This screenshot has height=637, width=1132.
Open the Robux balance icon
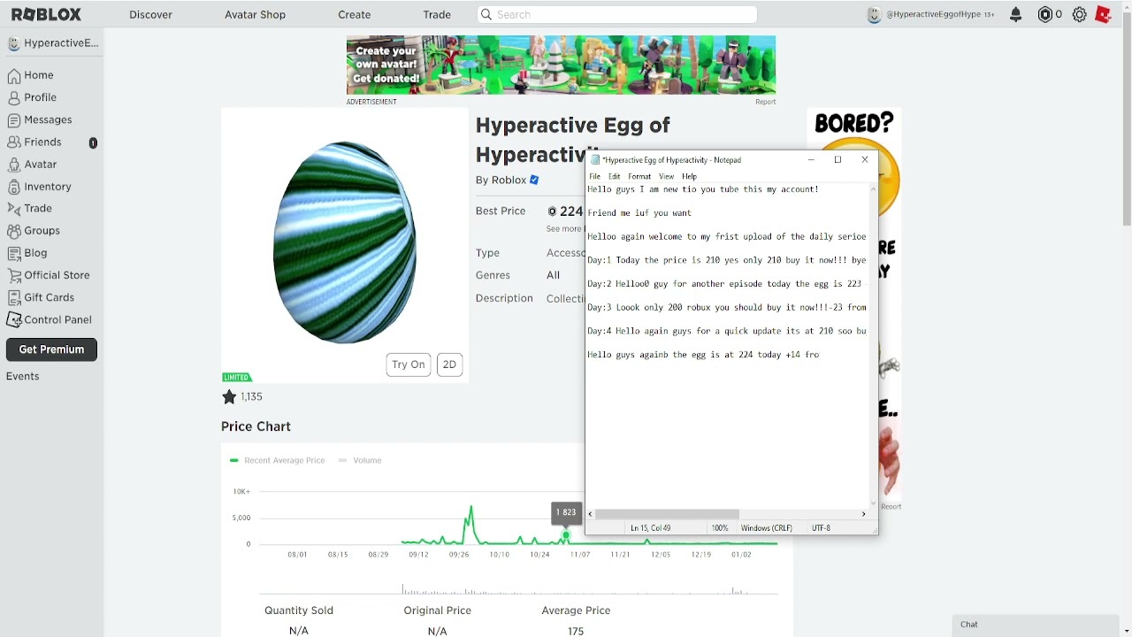coord(1044,14)
